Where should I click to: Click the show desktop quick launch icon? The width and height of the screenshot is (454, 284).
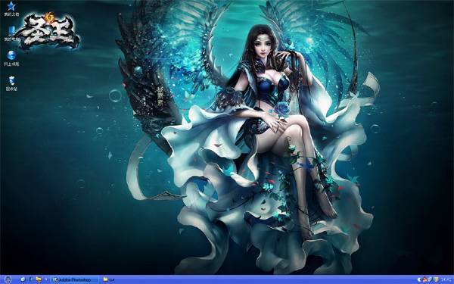[31, 279]
